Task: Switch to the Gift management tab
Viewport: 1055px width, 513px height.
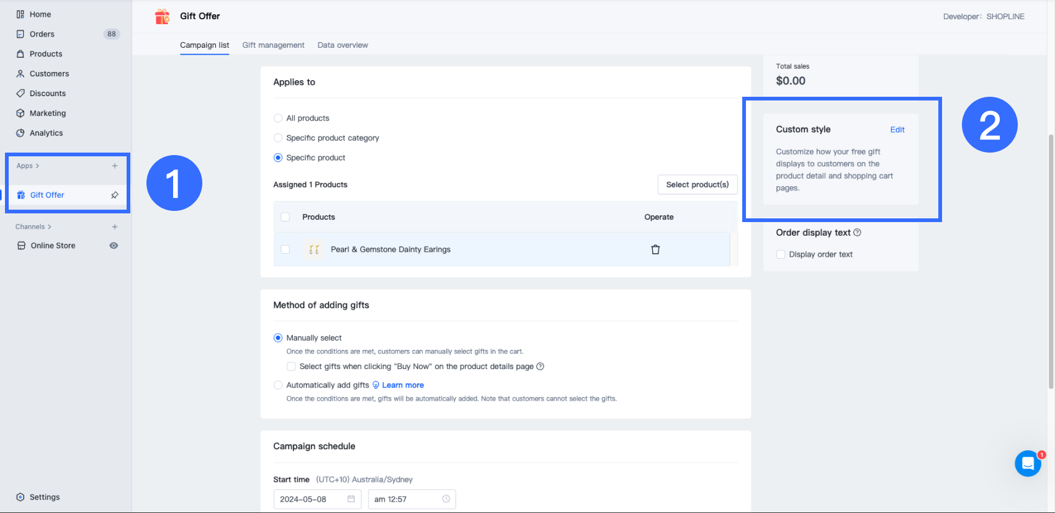Action: 273,45
